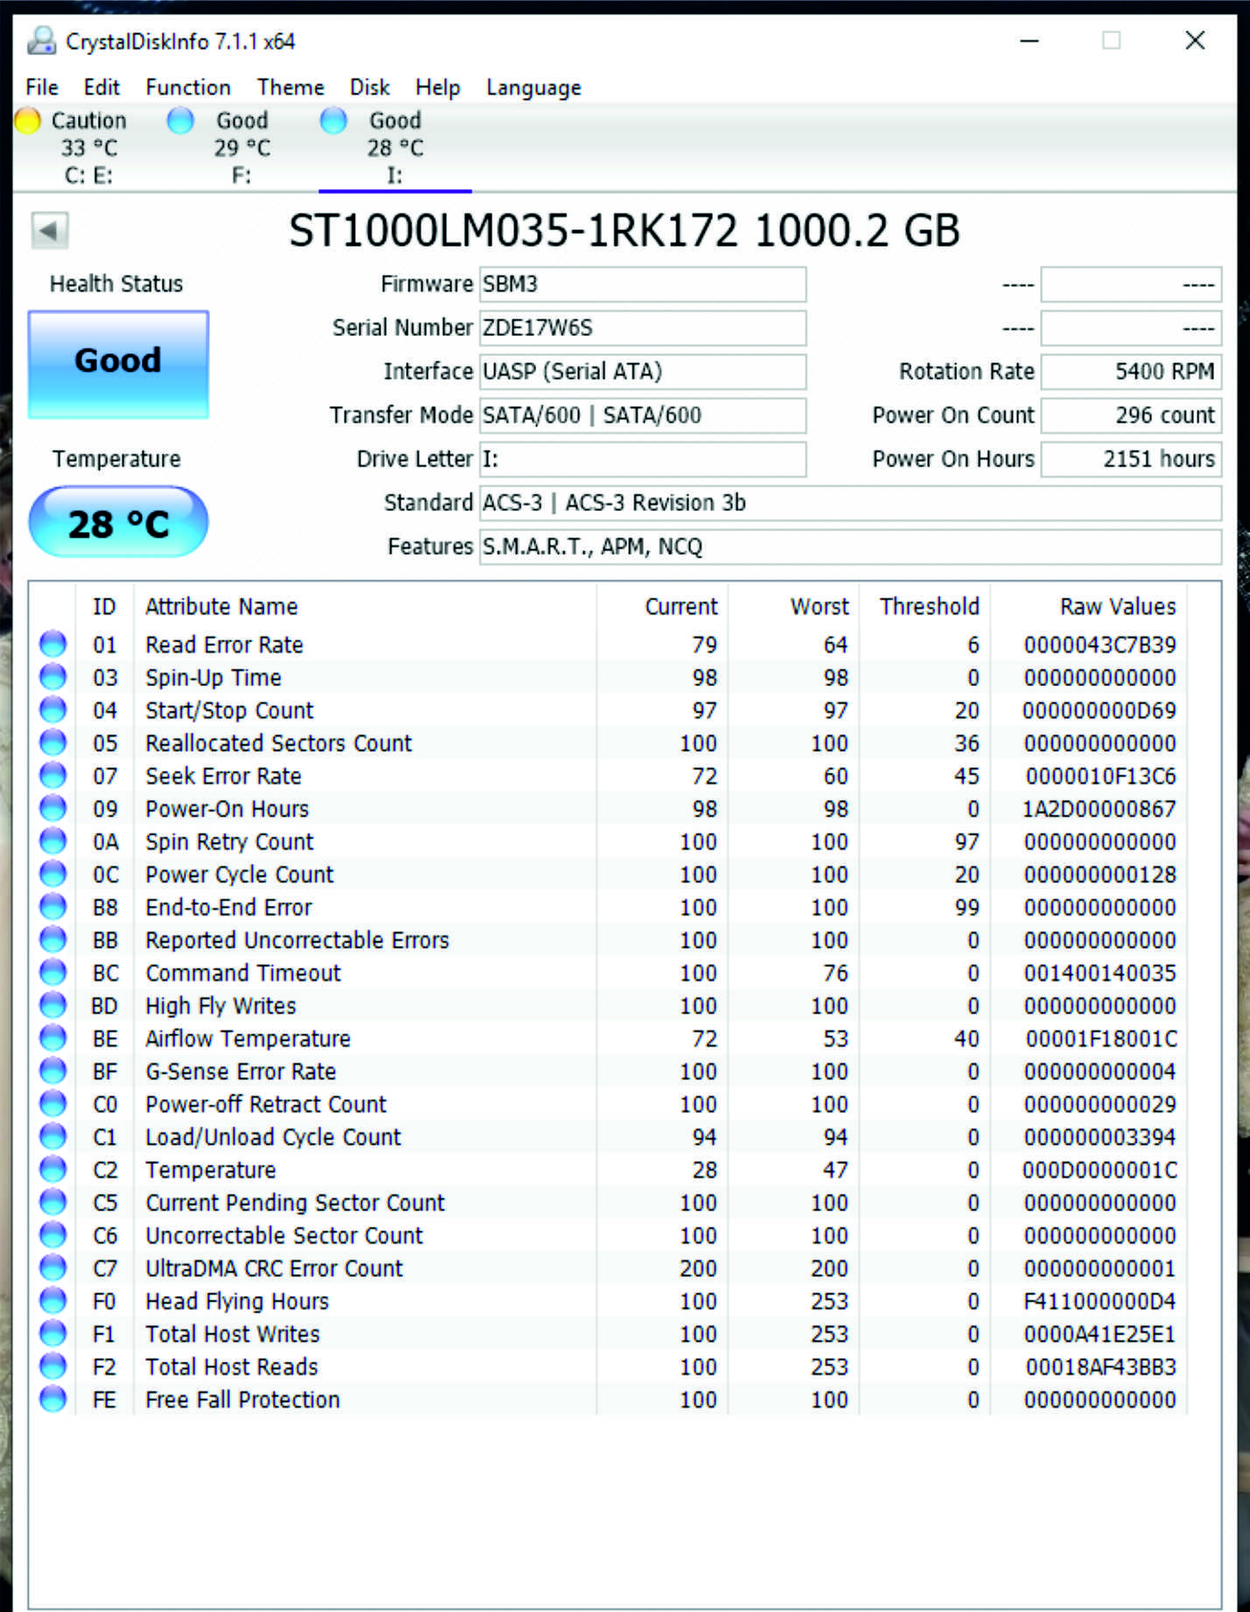
Task: Click raw value 1A2D00000867
Action: tap(1100, 809)
